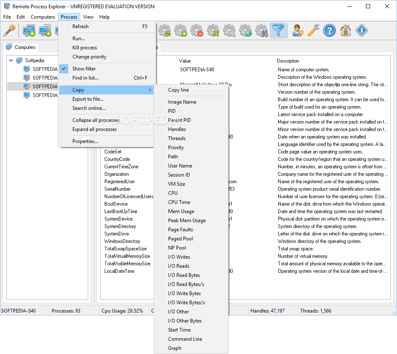Open the Computers tab
Screen dimensions: 397x354
pyautogui.click(x=21, y=47)
